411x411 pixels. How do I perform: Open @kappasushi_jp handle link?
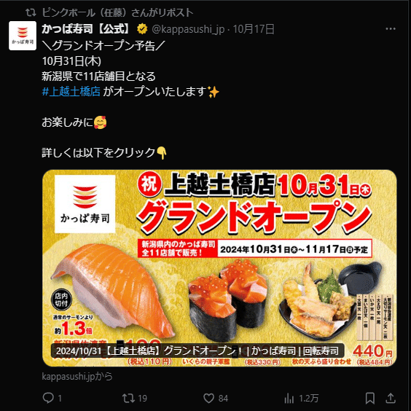pos(188,29)
